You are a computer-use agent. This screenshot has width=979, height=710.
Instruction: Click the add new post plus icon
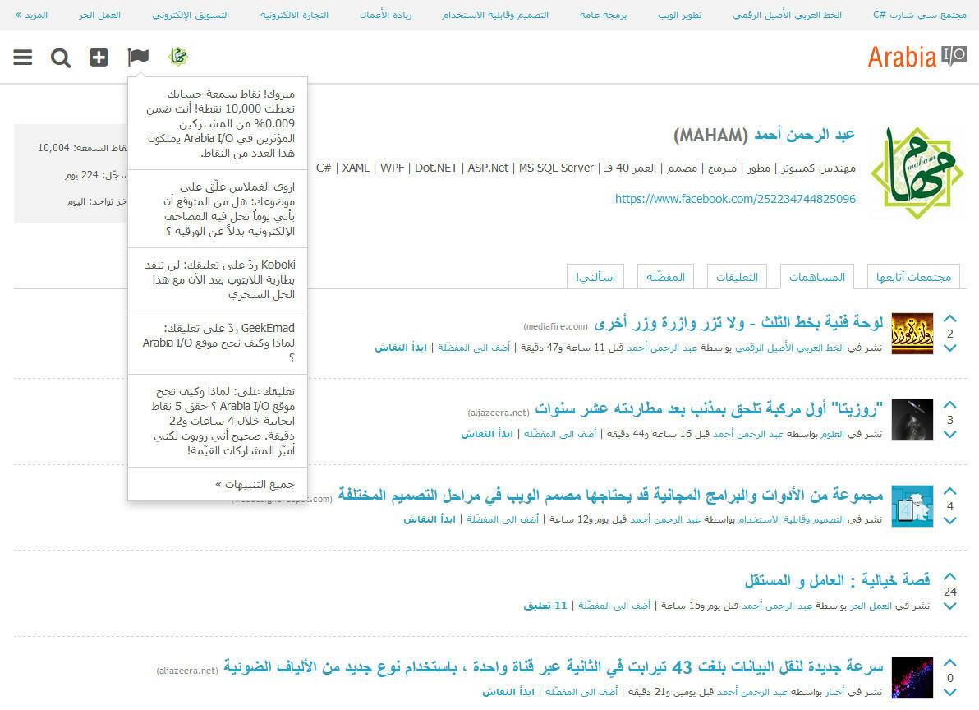point(99,58)
